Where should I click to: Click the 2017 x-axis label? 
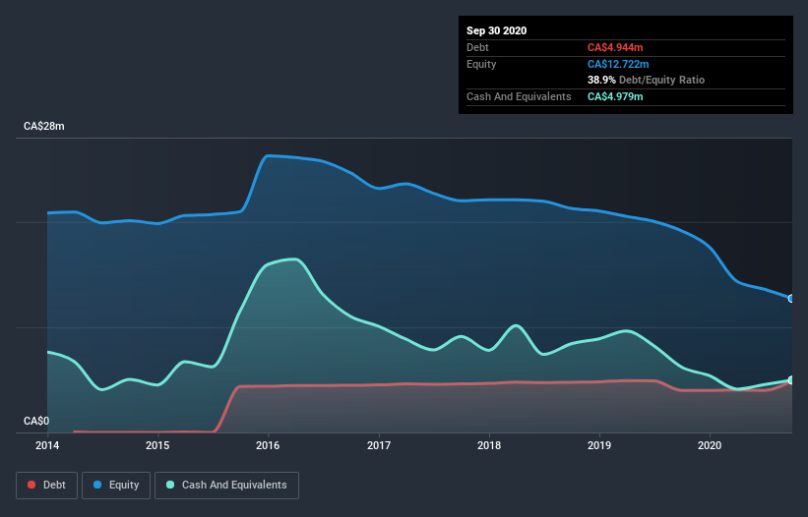pos(379,445)
